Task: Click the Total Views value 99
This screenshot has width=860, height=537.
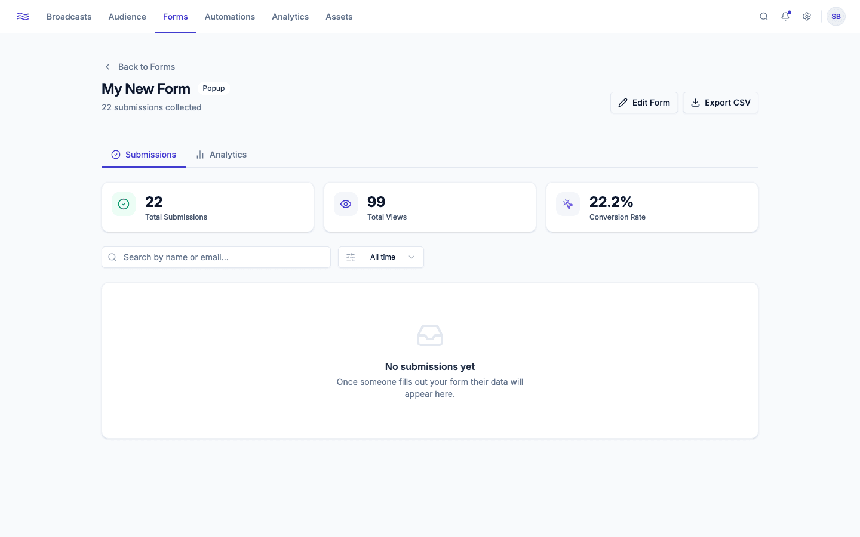Action: (376, 202)
